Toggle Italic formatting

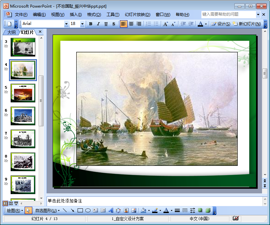[x=98, y=24]
